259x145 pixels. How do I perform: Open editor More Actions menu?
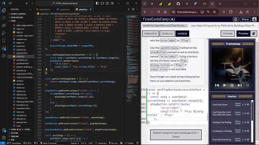pyautogui.click(x=137, y=9)
